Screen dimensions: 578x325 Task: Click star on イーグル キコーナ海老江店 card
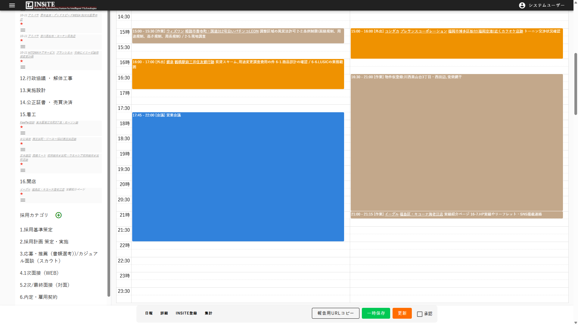pyautogui.click(x=21, y=194)
